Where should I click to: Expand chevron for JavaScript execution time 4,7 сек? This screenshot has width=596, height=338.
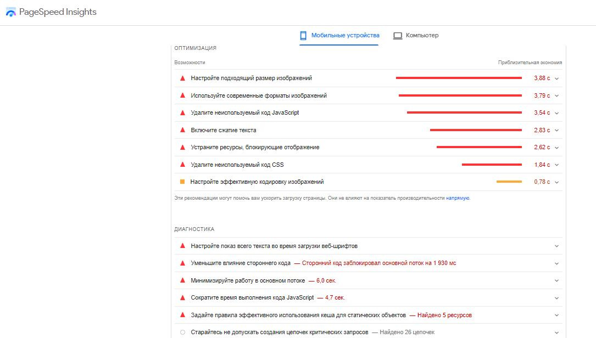pos(556,298)
